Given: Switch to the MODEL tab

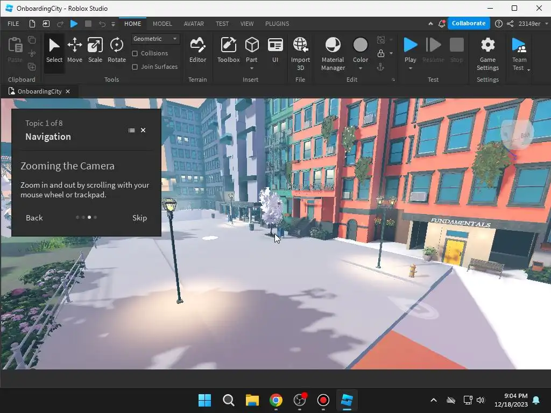Looking at the screenshot, I should click(163, 24).
